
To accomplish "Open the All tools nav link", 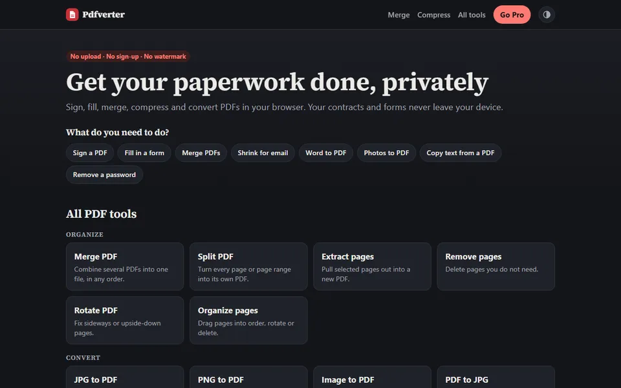I will 472,15.
